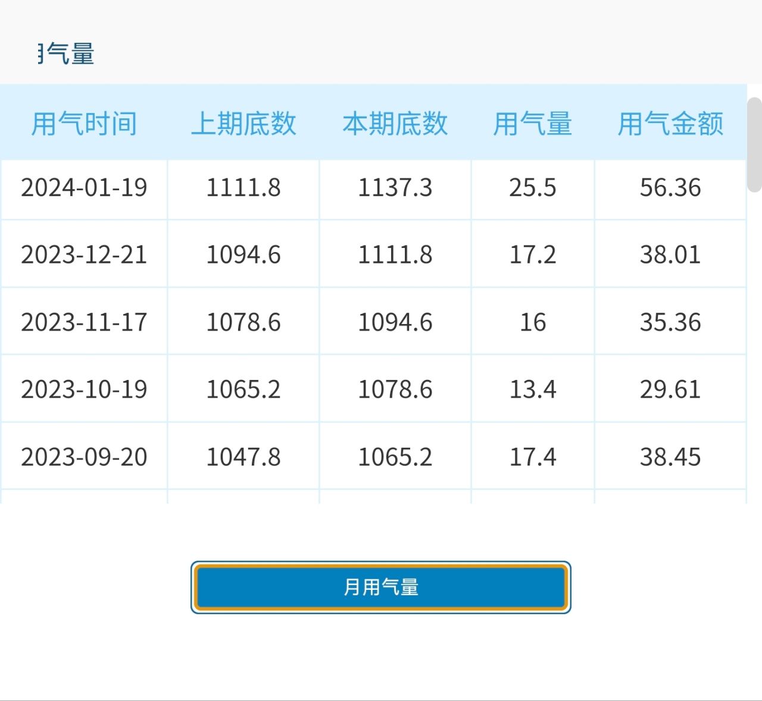Select the 16 gas usage cell

click(x=533, y=322)
